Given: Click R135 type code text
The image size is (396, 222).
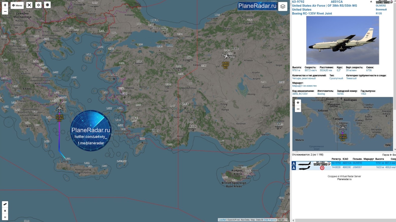Looking at the screenshot, I should pyautogui.click(x=379, y=13).
